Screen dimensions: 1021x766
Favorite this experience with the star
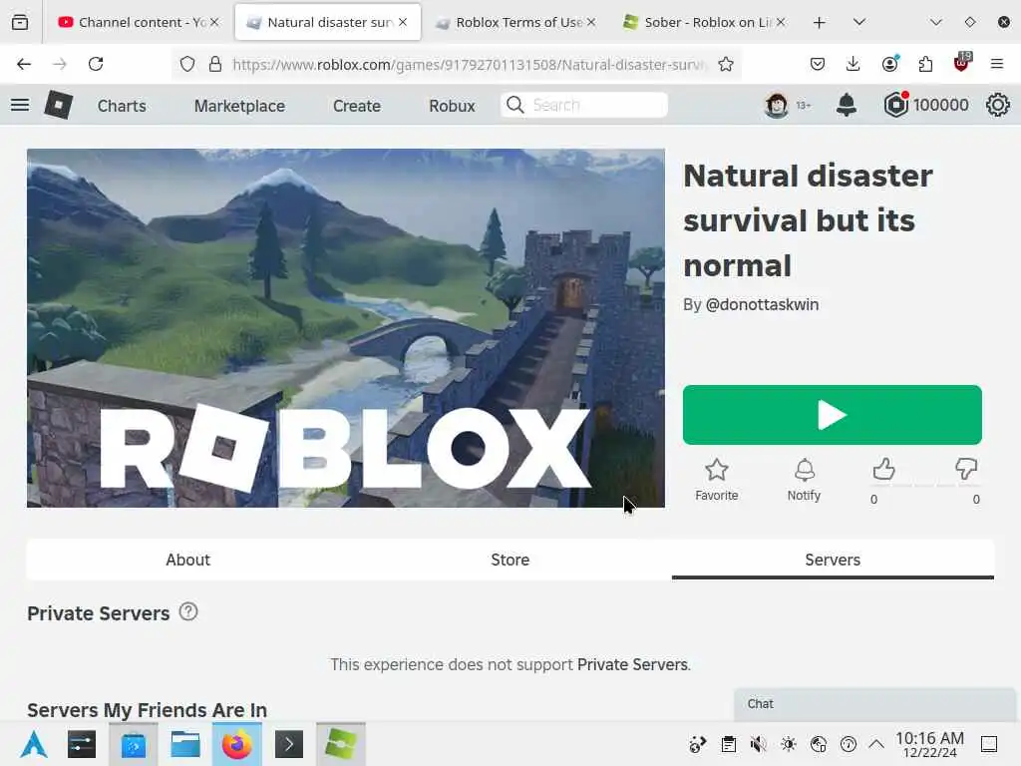[x=716, y=480]
